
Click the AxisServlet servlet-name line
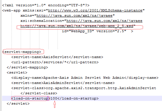pyautogui.click(x=57, y=57)
